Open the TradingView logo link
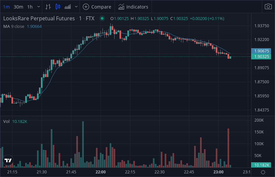This screenshot has height=177, width=275. 8,160
